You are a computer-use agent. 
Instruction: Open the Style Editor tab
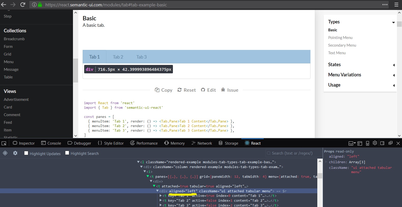[111, 143]
